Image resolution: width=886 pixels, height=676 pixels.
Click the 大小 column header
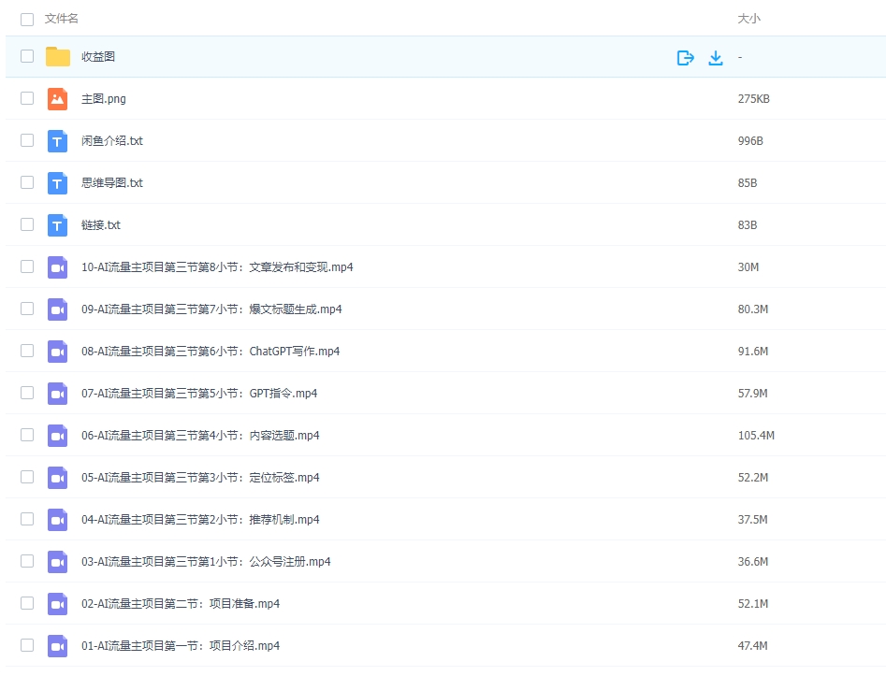(747, 18)
